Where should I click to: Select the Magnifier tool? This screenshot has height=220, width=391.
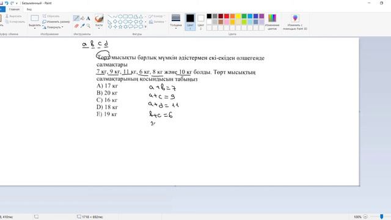coord(88,26)
